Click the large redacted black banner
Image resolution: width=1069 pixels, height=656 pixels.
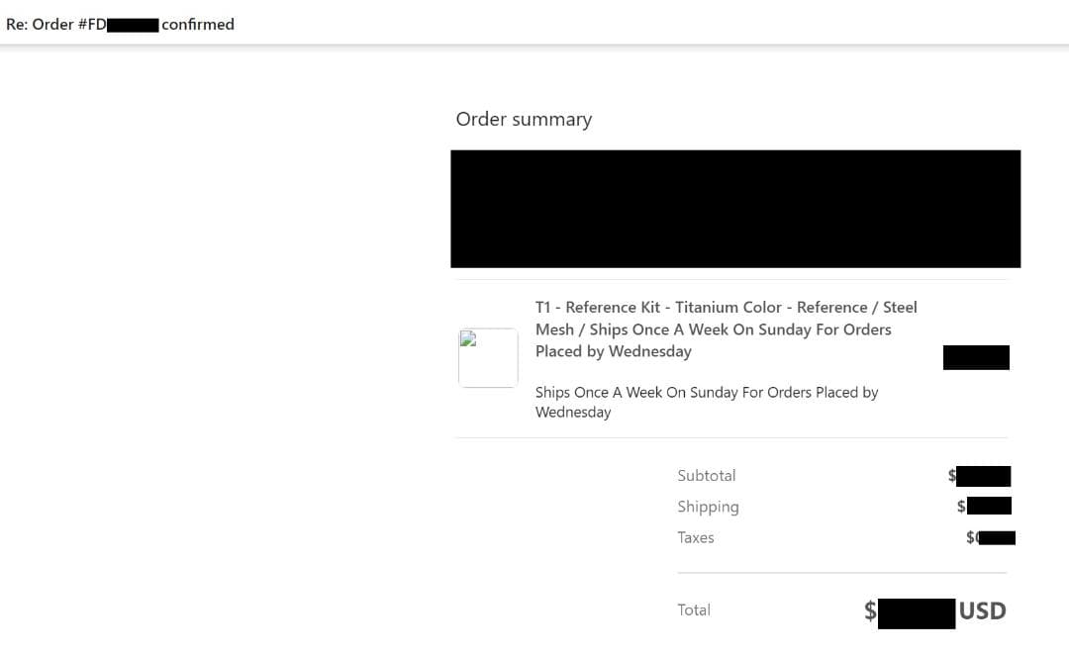pos(735,209)
